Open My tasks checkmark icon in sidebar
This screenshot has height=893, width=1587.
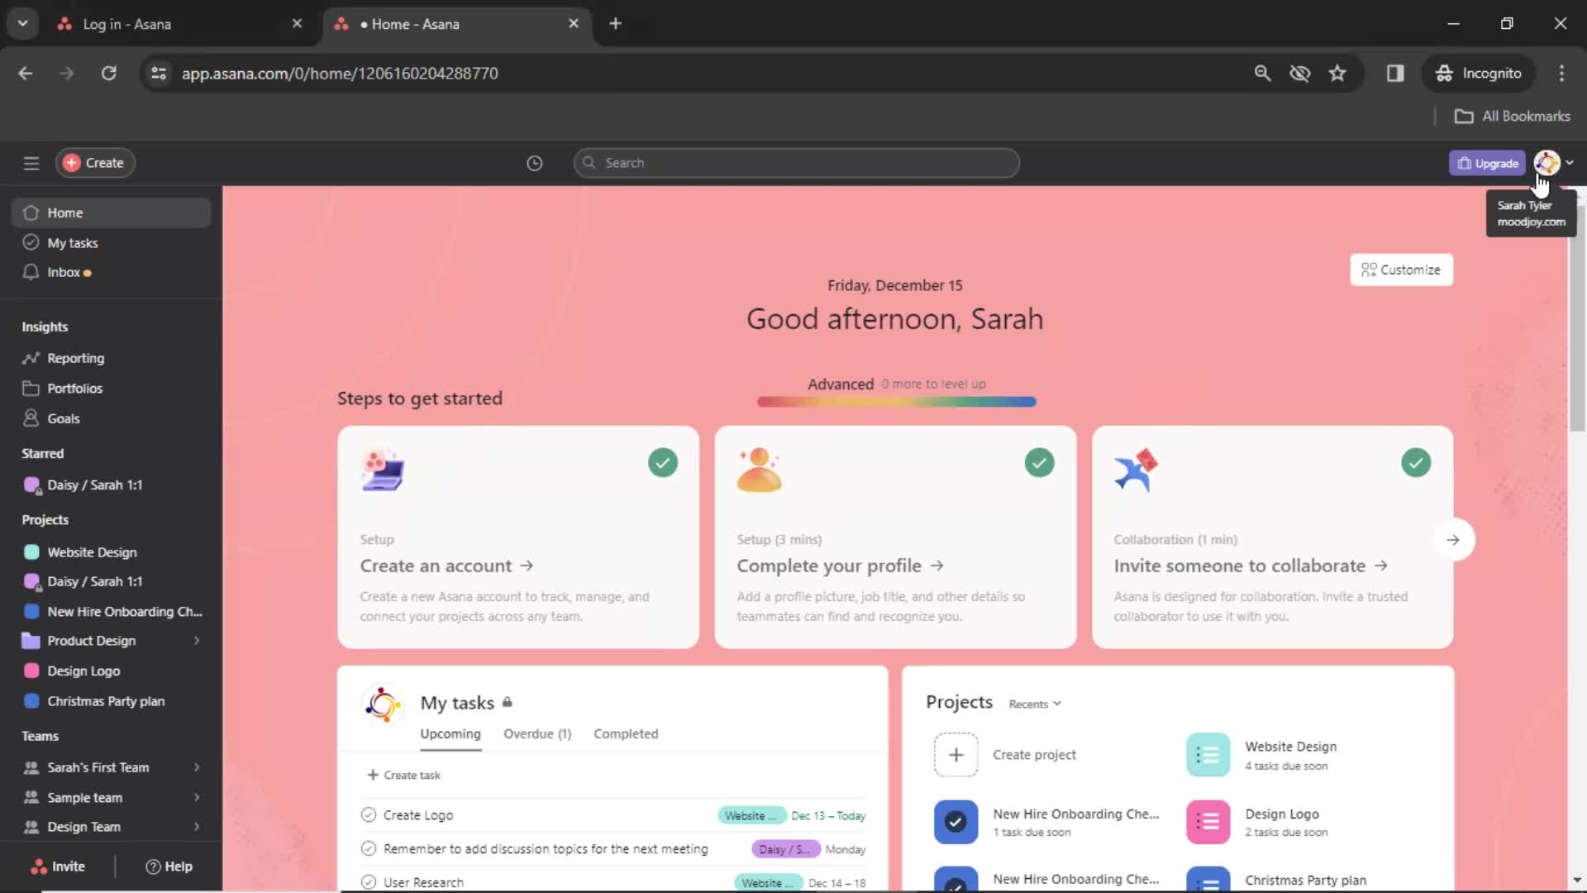(31, 242)
